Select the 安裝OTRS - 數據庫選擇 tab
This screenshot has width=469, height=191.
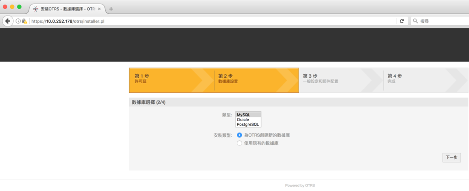click(x=67, y=9)
